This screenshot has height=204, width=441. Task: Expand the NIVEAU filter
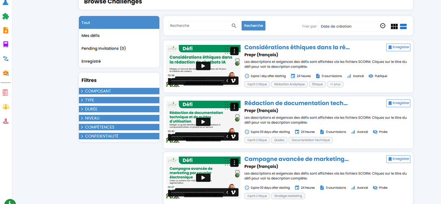(119, 118)
